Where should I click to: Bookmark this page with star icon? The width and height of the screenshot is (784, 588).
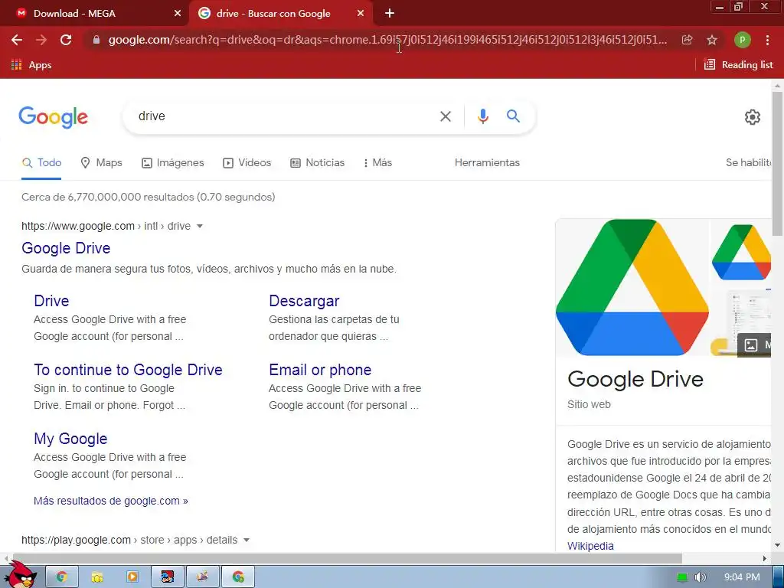711,40
